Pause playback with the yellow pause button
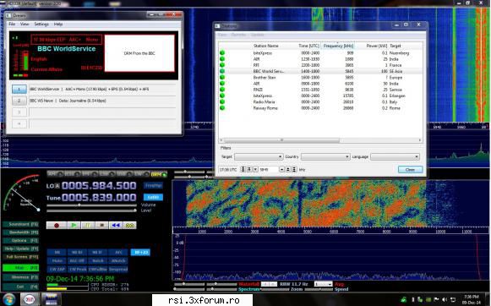Screen dimensions: 491x306 (88, 225)
